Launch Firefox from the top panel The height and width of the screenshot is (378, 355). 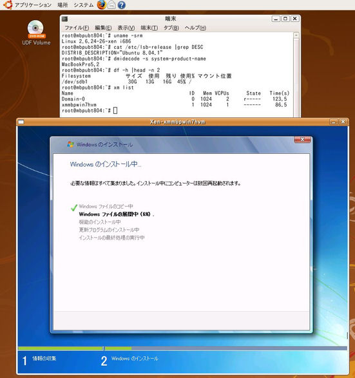point(102,5)
